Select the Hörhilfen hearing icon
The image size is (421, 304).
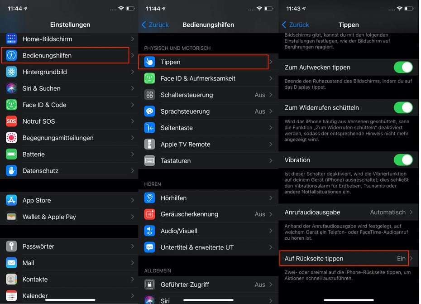point(150,198)
